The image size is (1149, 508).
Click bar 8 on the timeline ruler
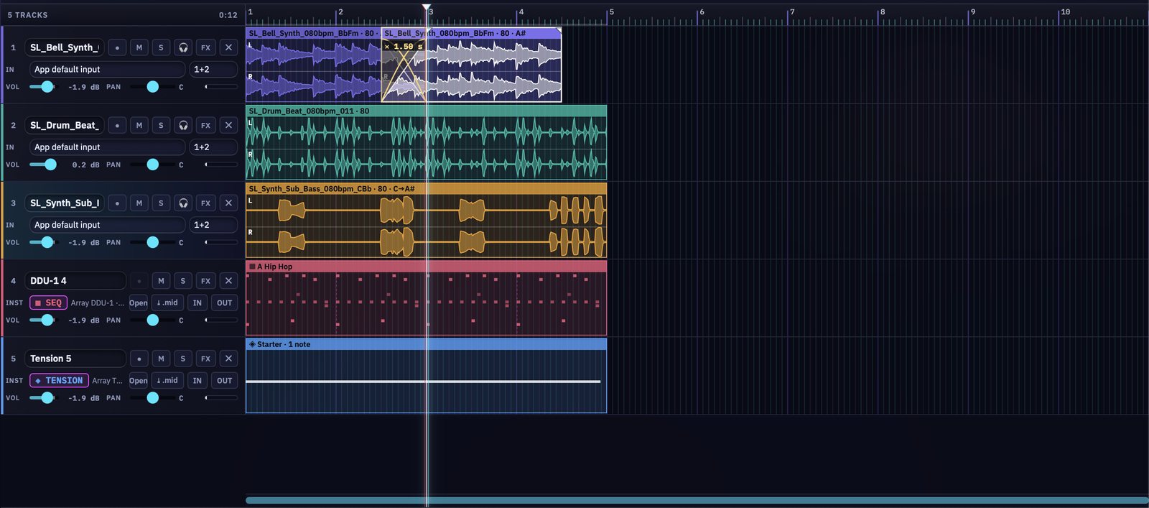pos(882,12)
